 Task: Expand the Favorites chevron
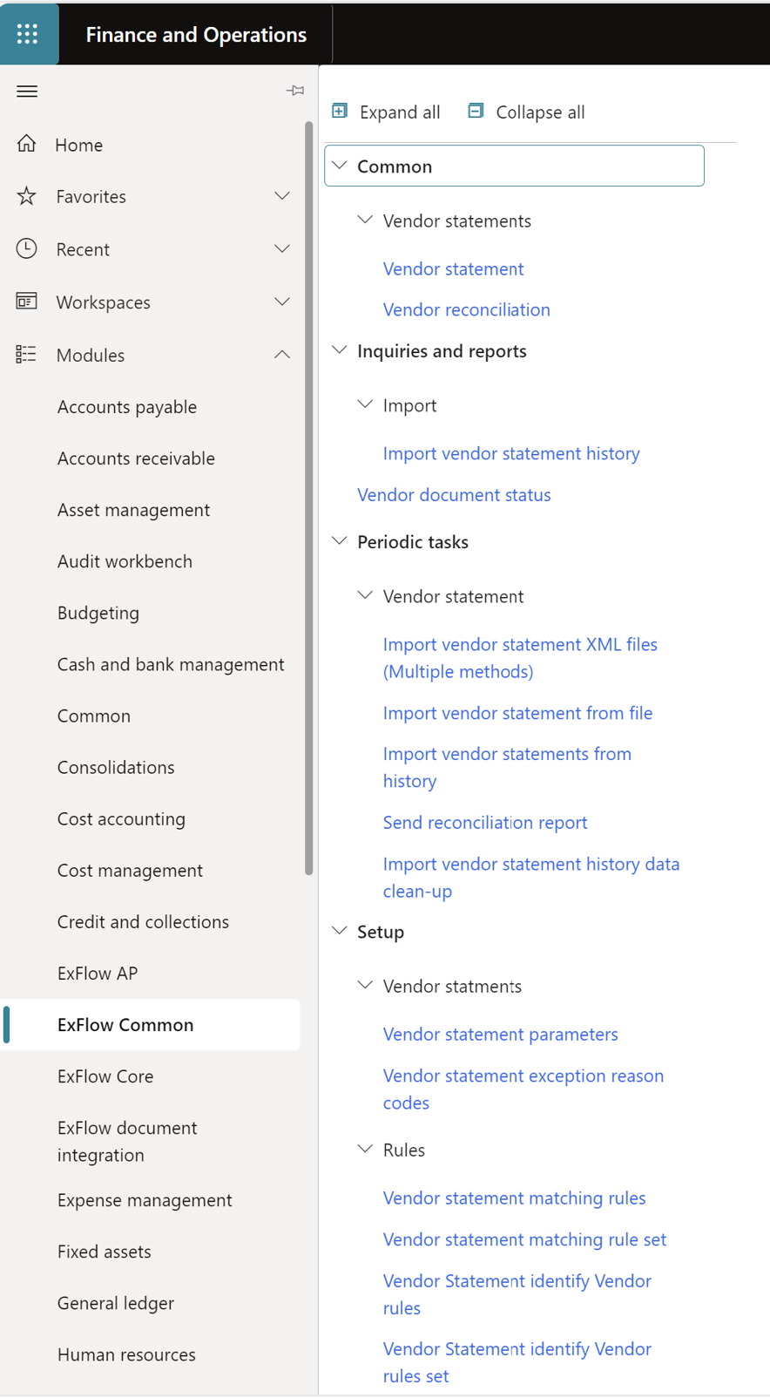point(282,196)
